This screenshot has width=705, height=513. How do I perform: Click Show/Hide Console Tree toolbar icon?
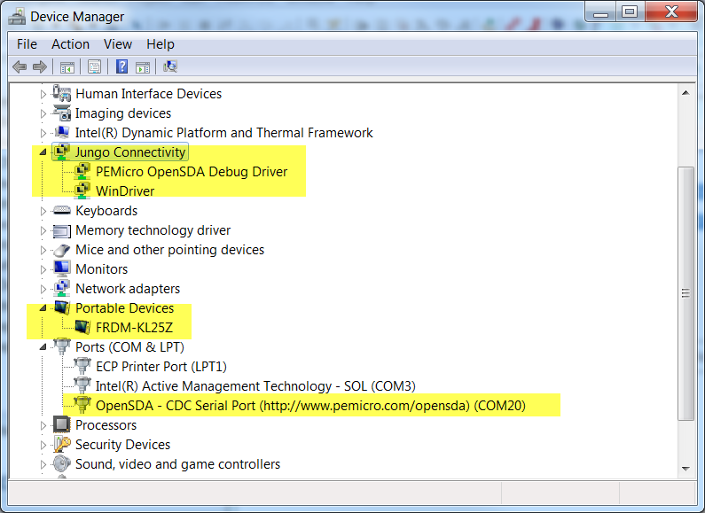pos(67,67)
